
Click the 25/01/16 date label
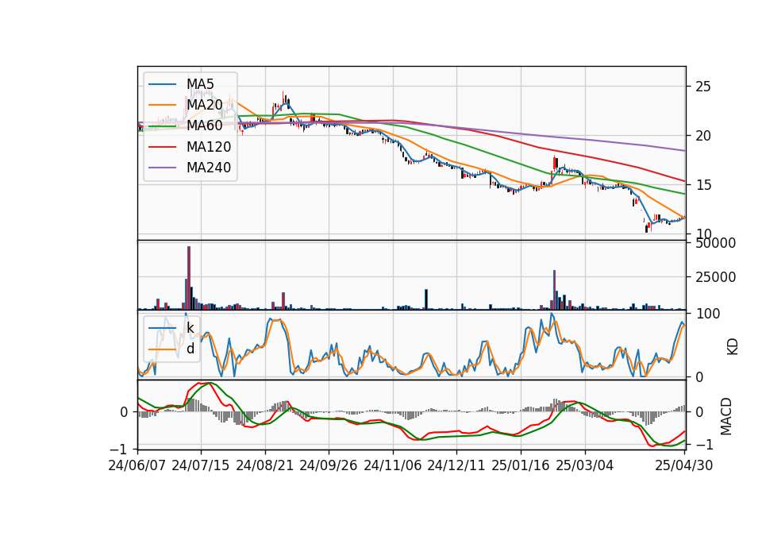tap(521, 466)
